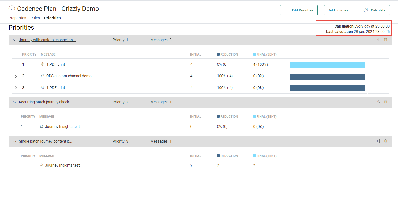The width and height of the screenshot is (398, 208).
Task: Collapse the 'Journey with custom channel' section
Action: [15, 40]
